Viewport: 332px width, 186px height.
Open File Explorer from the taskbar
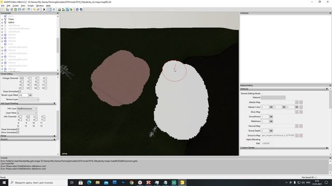(98, 182)
